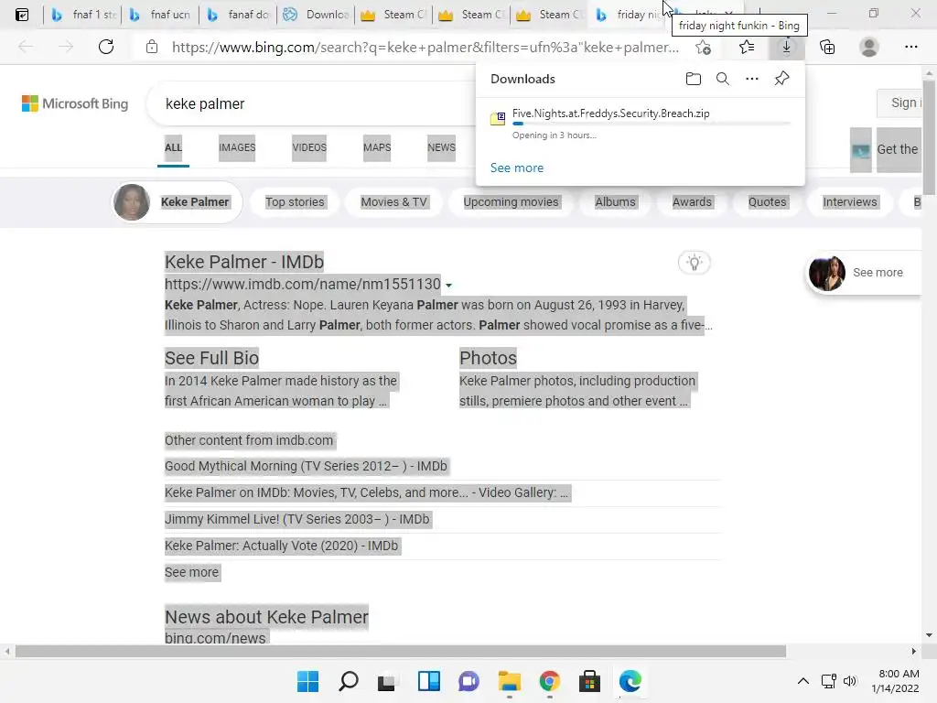Open the Photos sublink

pyautogui.click(x=488, y=358)
